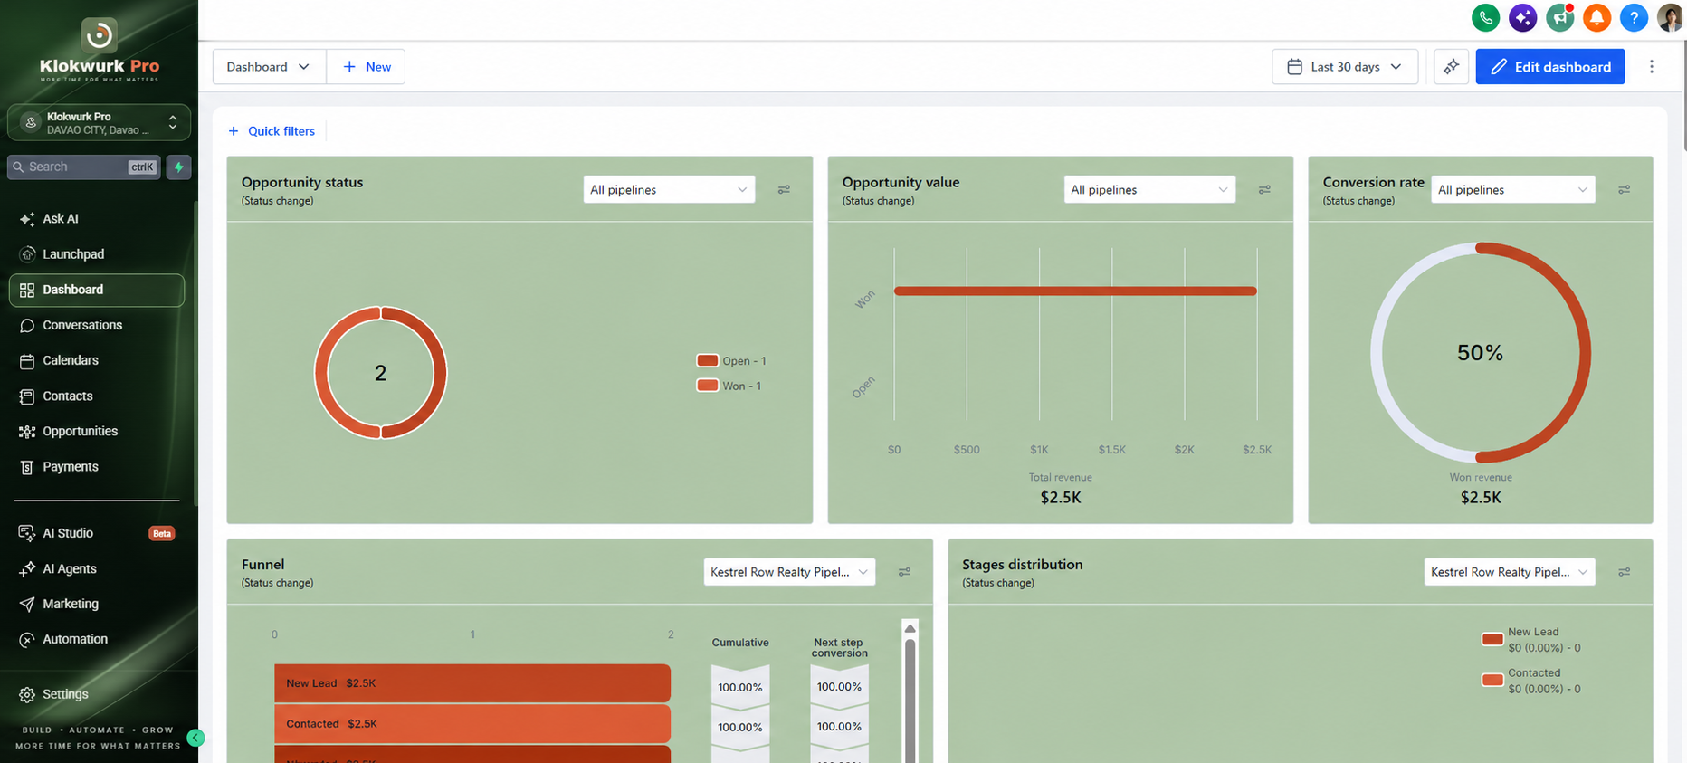The height and width of the screenshot is (763, 1687).
Task: Toggle the Won - 1 legend item
Action: click(x=729, y=386)
